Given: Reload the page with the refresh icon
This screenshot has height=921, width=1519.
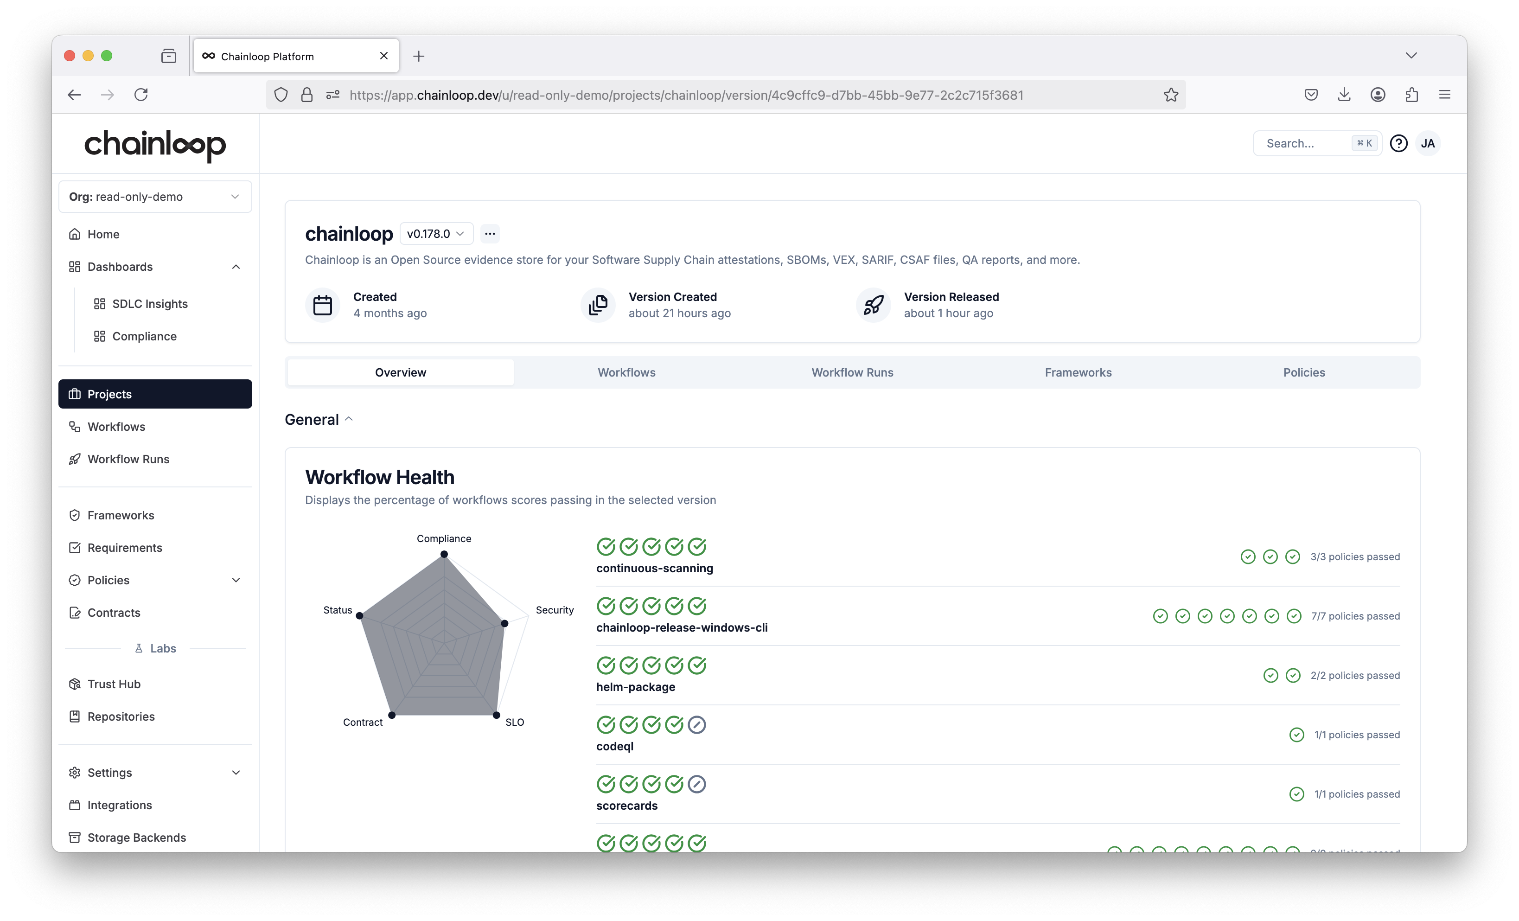Looking at the screenshot, I should 141,94.
